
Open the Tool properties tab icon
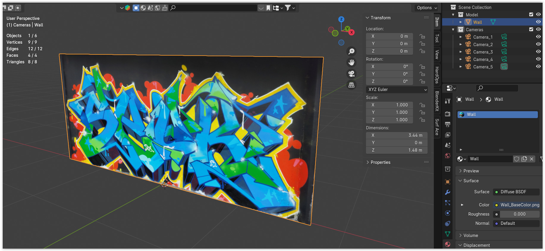pyautogui.click(x=447, y=101)
